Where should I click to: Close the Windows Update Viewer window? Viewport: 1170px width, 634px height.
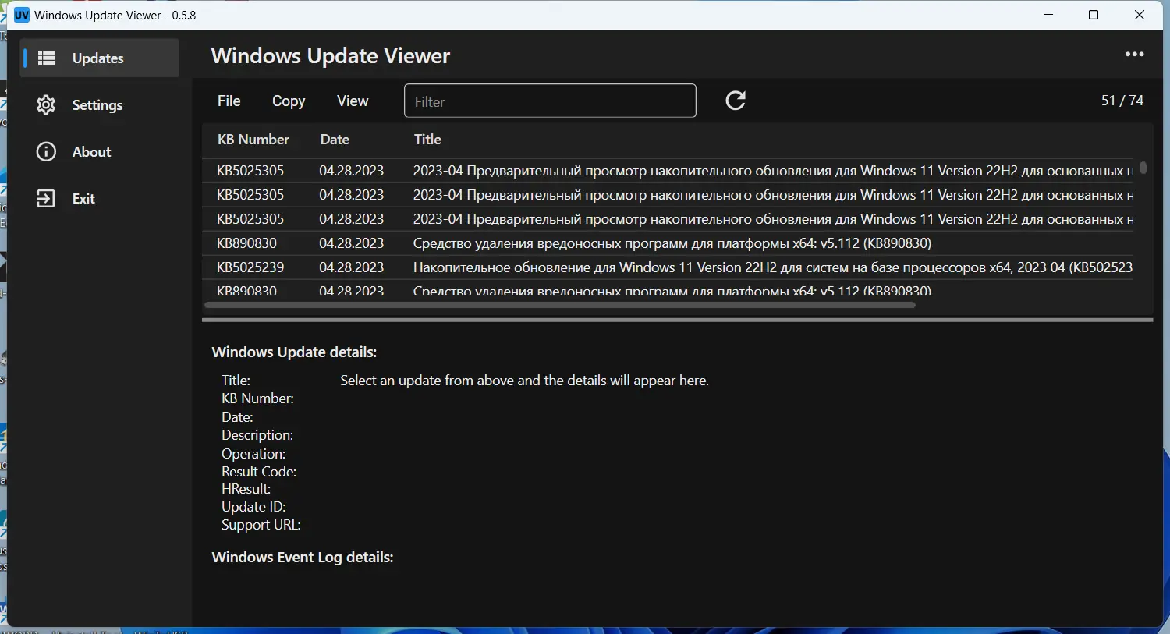click(x=1139, y=15)
